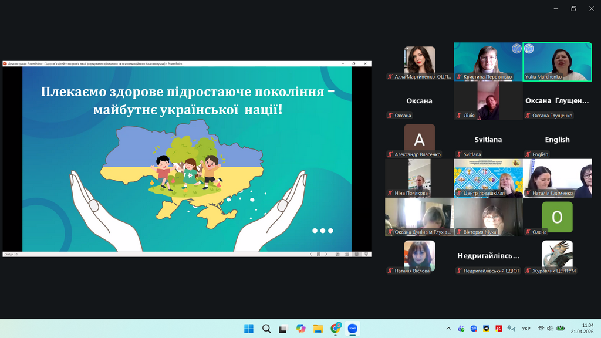Select Кристина Перетятько's video tile
The width and height of the screenshot is (601, 338).
(x=488, y=62)
